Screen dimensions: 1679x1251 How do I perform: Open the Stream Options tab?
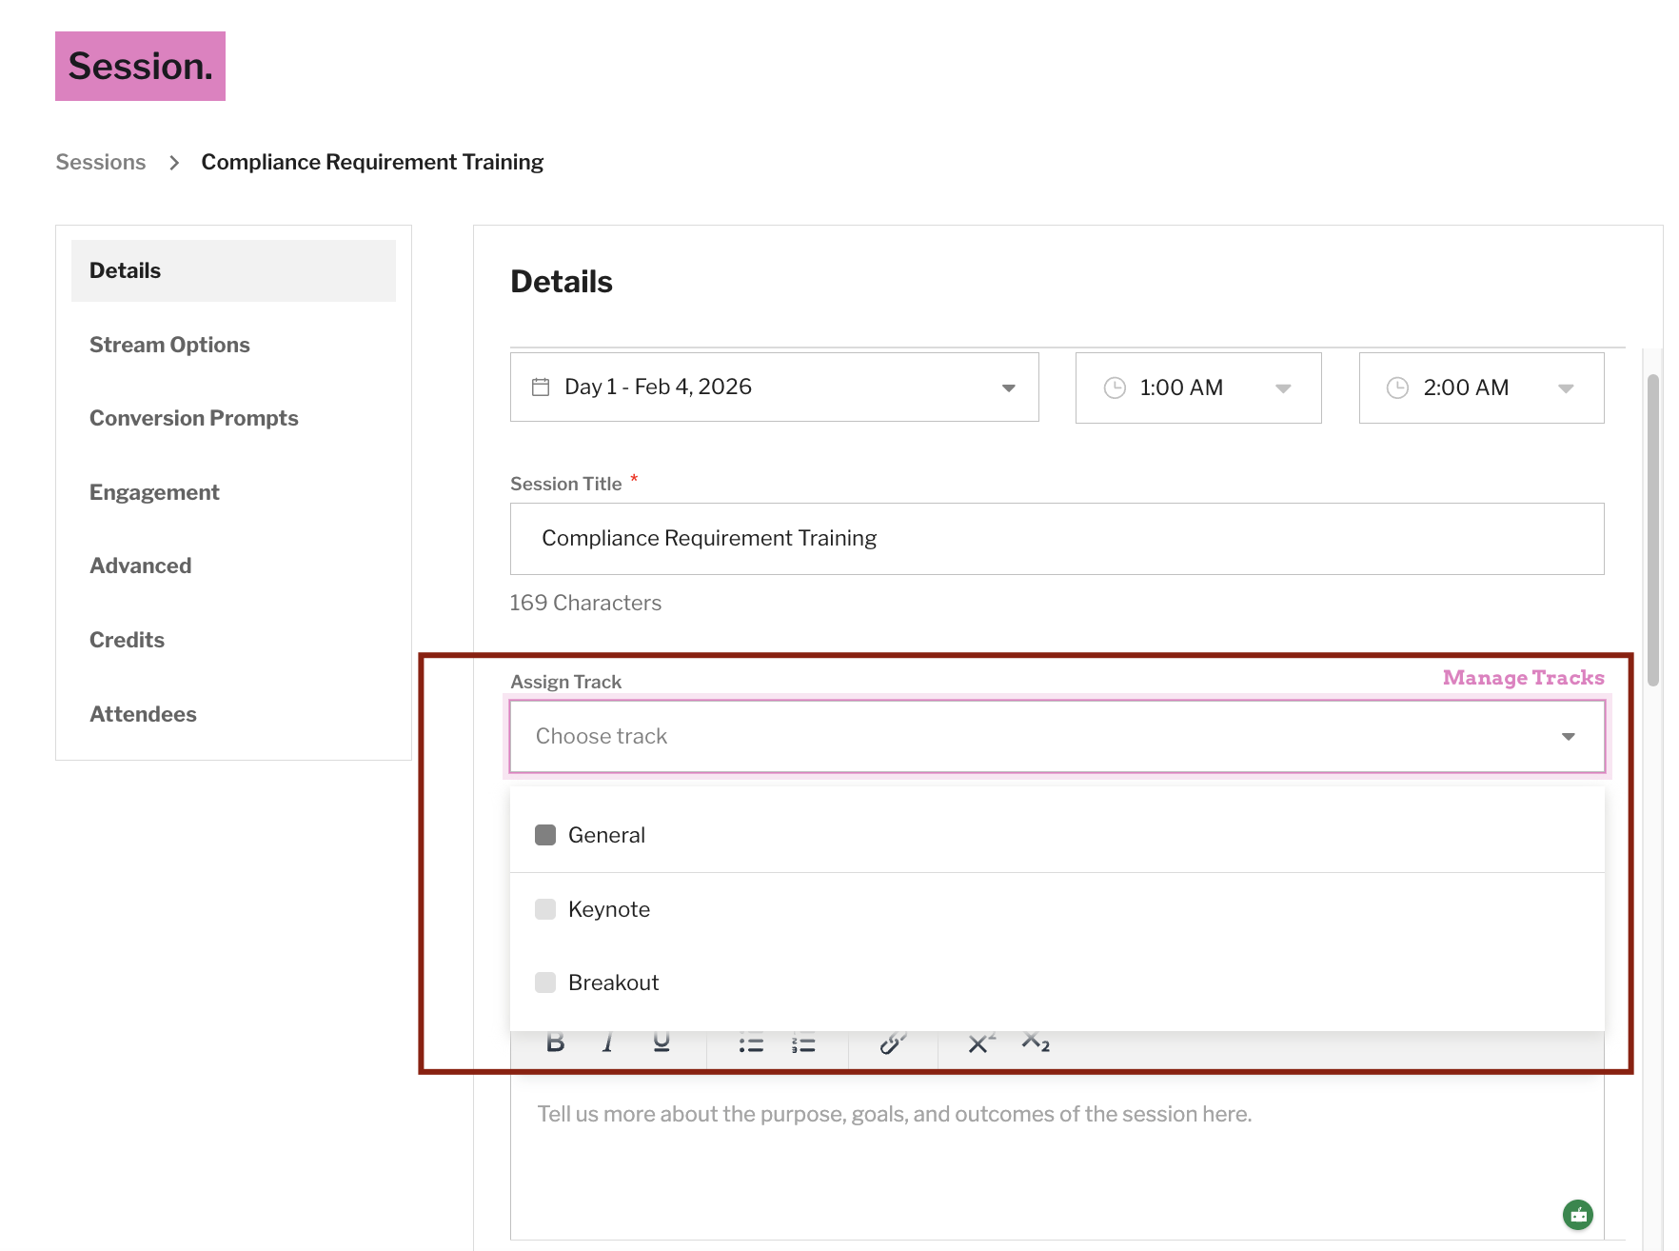(169, 345)
